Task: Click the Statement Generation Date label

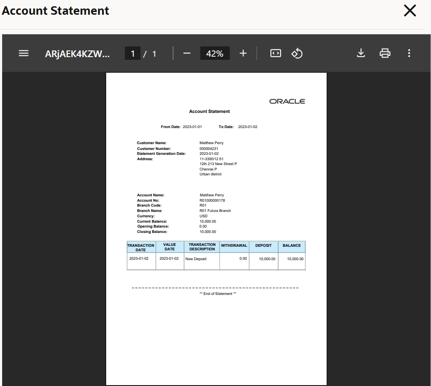Action: pyautogui.click(x=162, y=154)
